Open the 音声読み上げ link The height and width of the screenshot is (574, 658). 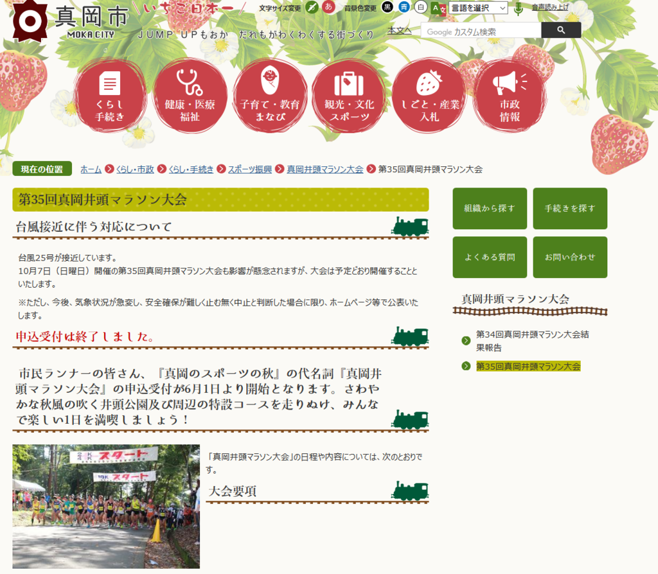(x=550, y=8)
